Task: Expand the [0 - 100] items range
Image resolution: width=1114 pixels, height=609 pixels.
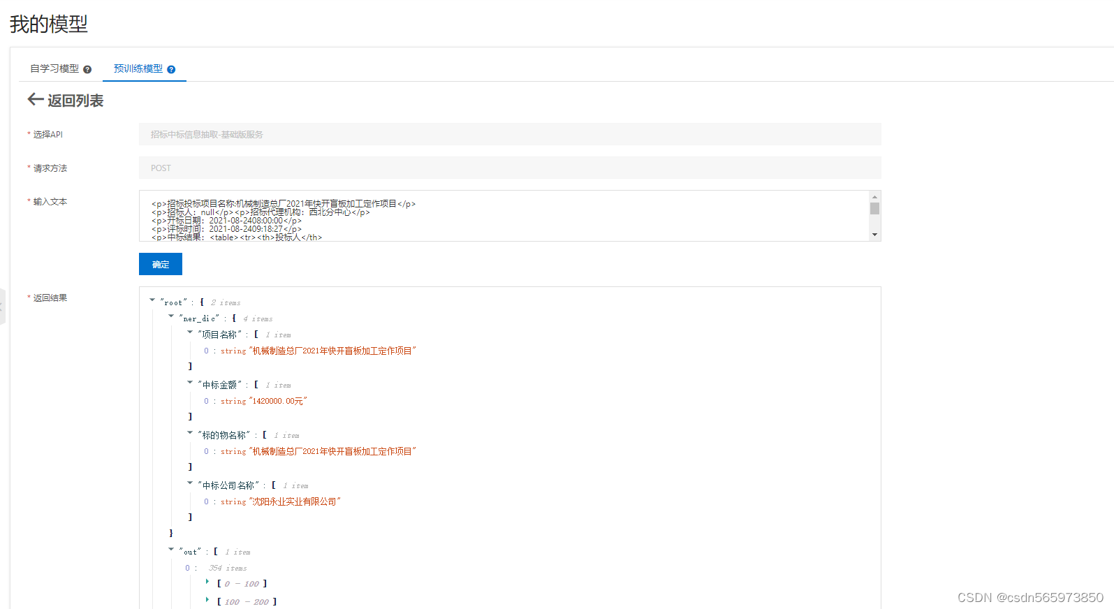Action: [207, 582]
